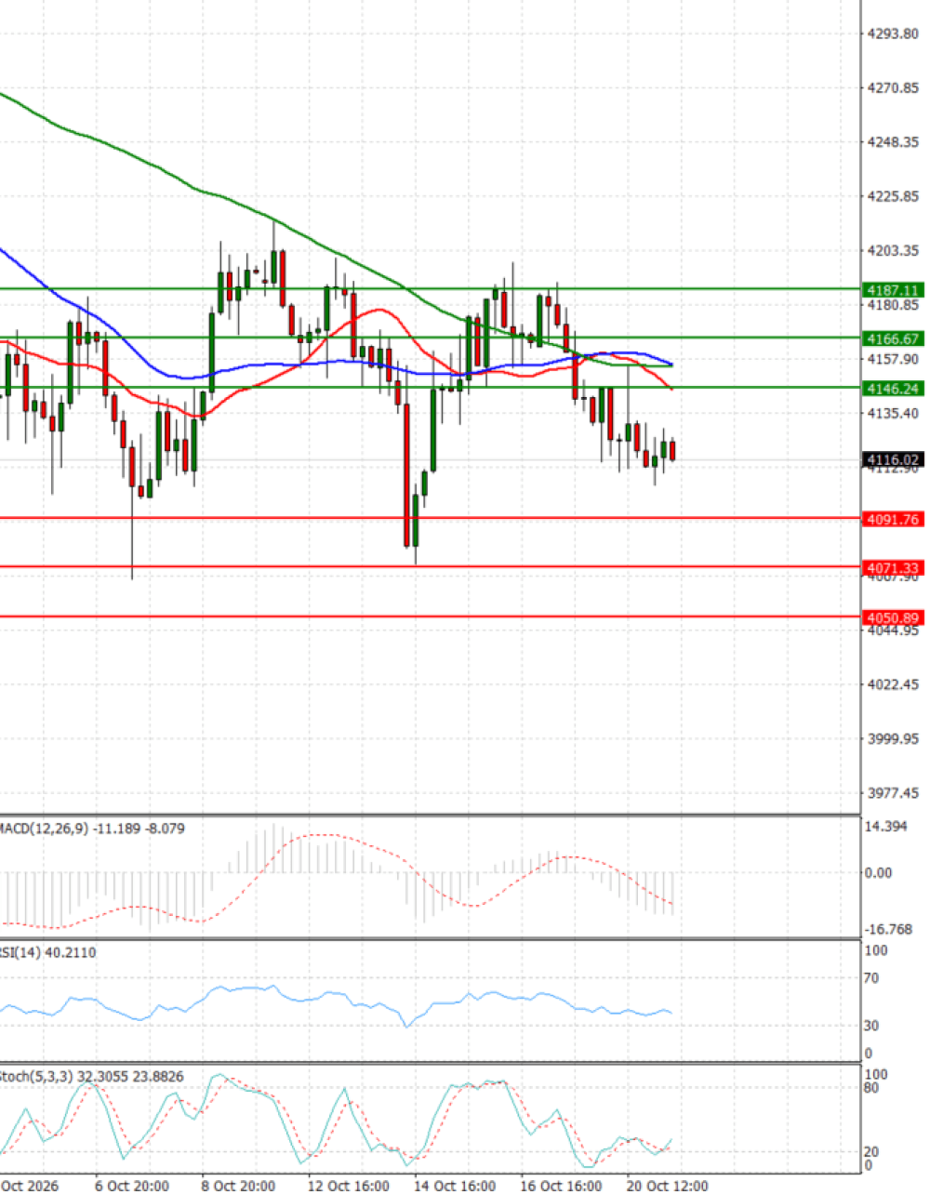Click the 20 Oct 12:00 time label
The width and height of the screenshot is (930, 1194).
[x=668, y=1186]
